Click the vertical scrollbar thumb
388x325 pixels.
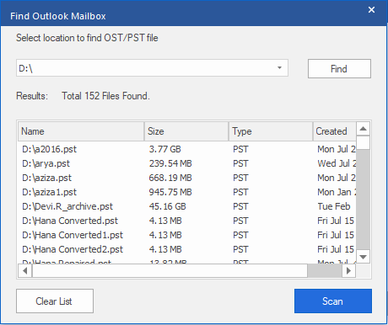(363, 143)
